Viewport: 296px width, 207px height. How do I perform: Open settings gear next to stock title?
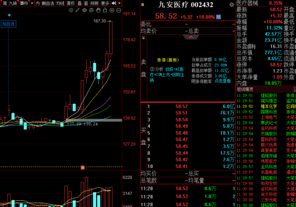pos(232,5)
